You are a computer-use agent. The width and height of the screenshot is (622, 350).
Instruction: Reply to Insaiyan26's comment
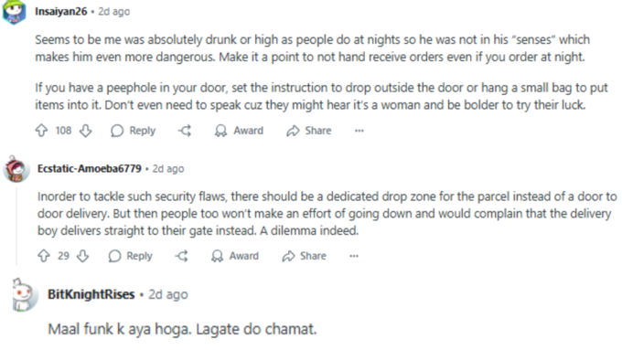point(134,131)
